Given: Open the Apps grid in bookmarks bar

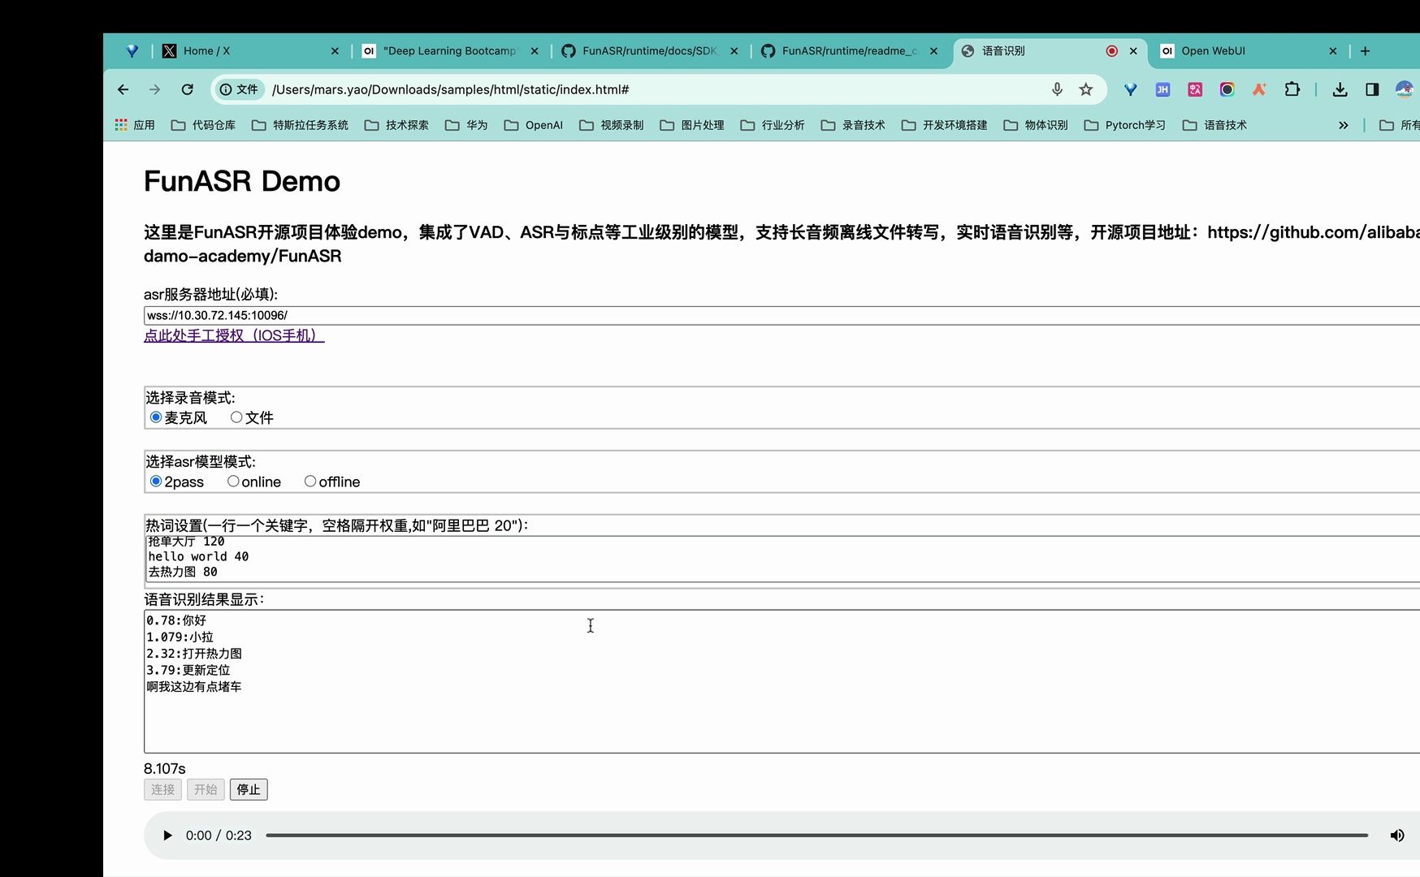Looking at the screenshot, I should click(x=135, y=125).
